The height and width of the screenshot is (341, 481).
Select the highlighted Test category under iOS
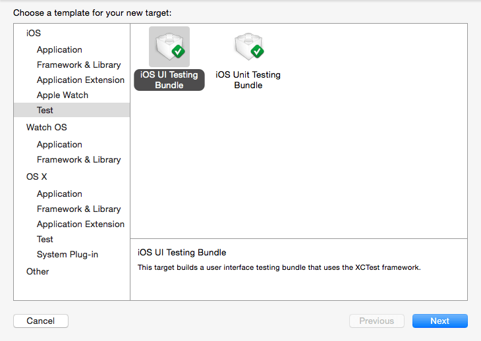pyautogui.click(x=72, y=110)
